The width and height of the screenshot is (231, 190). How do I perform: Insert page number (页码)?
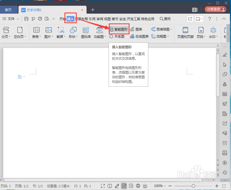click(201, 33)
